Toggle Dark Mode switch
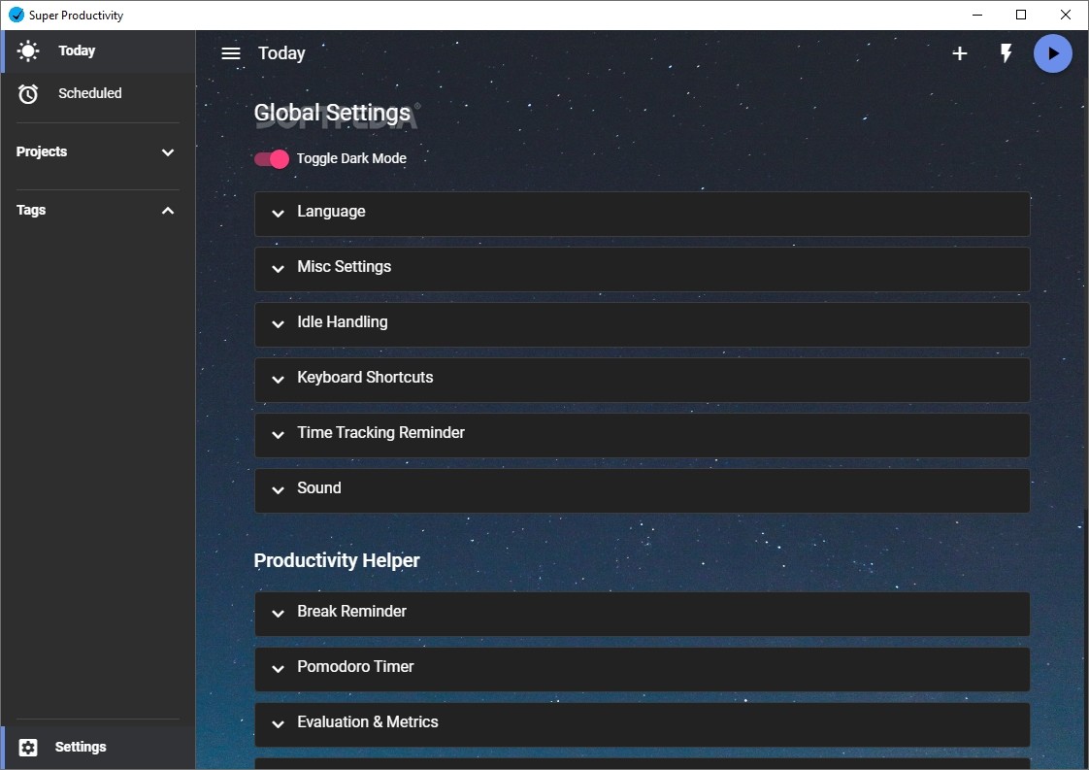This screenshot has width=1089, height=770. coord(272,159)
